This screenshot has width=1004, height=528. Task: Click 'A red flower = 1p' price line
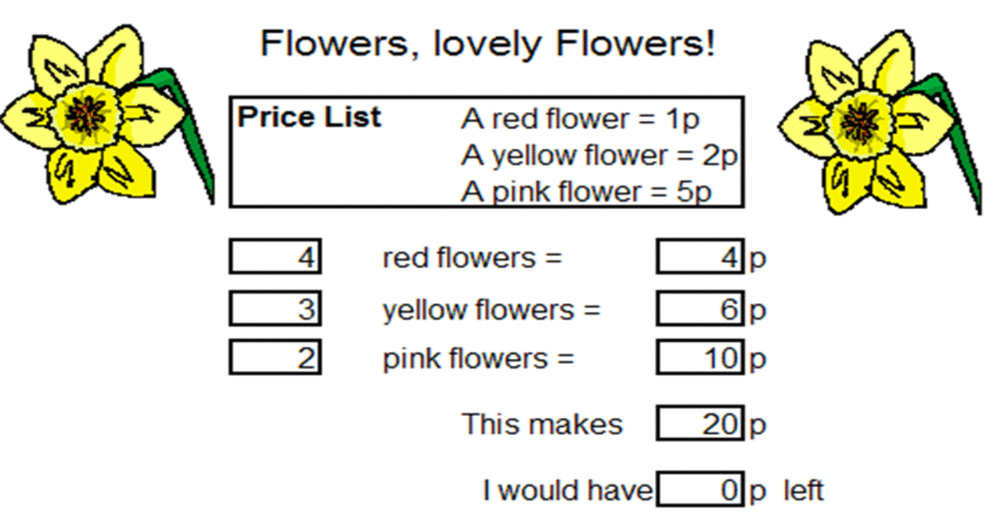click(x=580, y=120)
